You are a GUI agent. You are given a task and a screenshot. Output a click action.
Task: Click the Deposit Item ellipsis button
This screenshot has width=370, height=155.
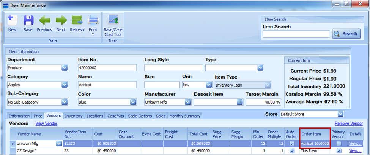tap(239, 102)
